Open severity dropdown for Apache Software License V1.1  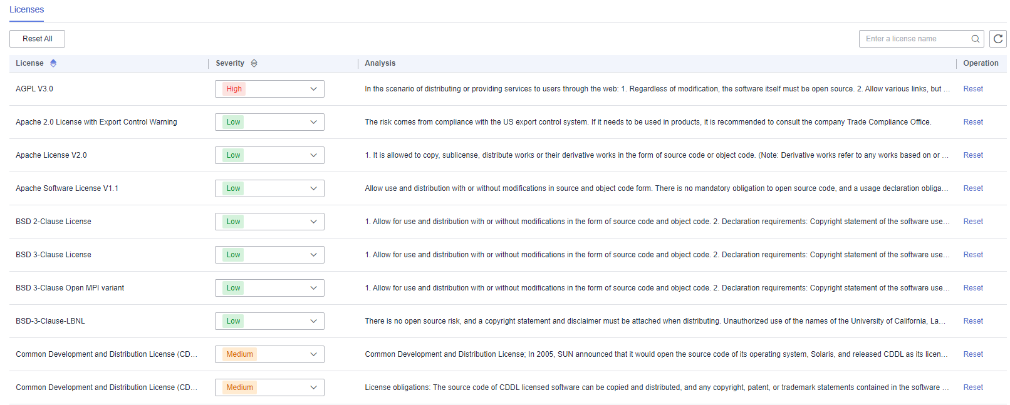269,188
